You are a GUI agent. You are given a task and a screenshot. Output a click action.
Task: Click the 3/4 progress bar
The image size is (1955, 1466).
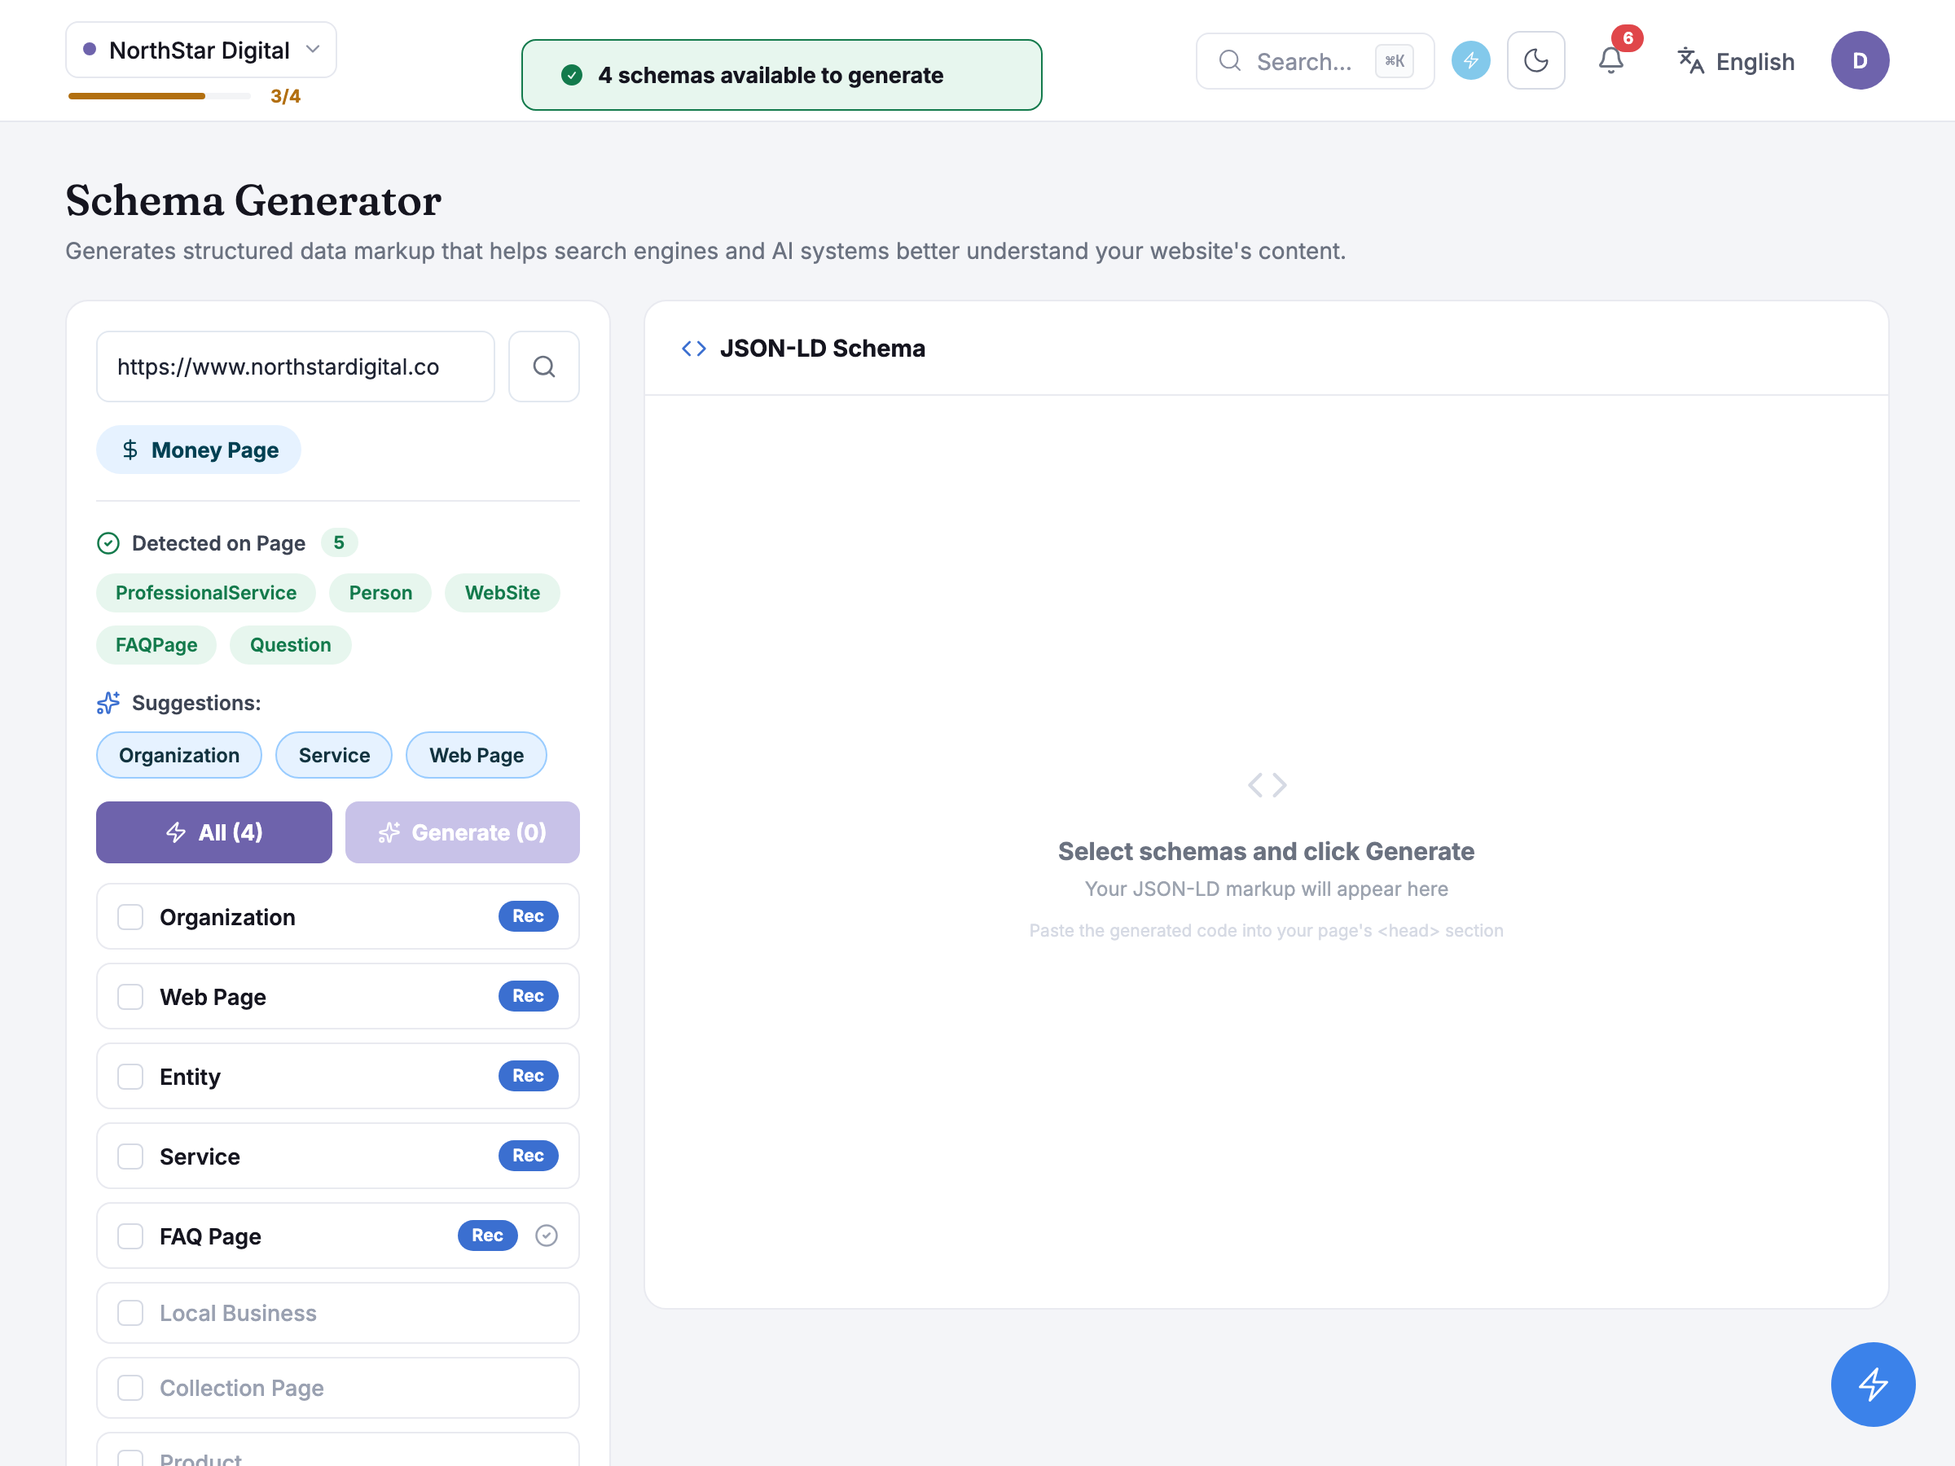[160, 95]
